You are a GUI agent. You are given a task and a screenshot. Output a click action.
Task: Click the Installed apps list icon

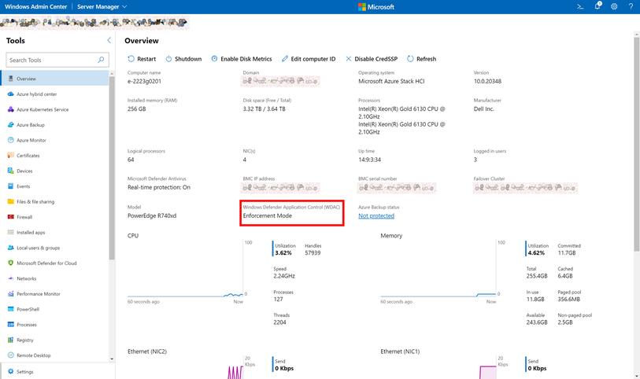tap(10, 232)
